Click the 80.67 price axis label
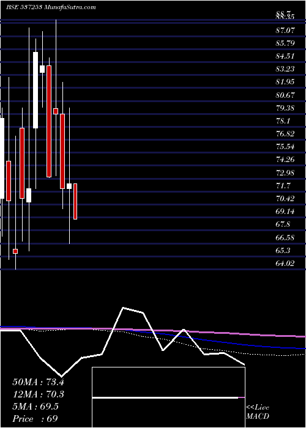The height and width of the screenshot is (428, 306). point(285,95)
